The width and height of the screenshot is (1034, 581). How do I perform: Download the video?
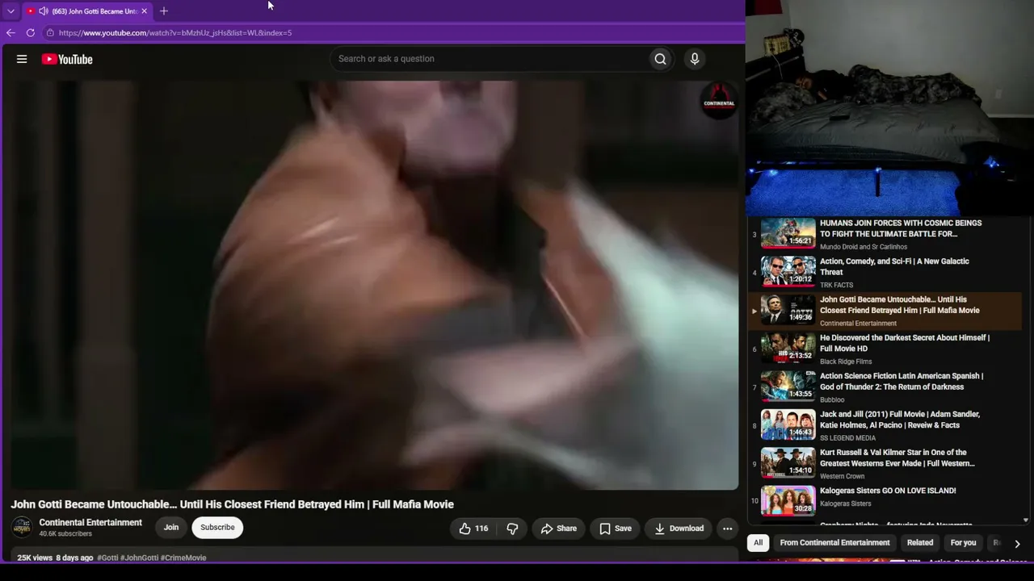pyautogui.click(x=679, y=529)
